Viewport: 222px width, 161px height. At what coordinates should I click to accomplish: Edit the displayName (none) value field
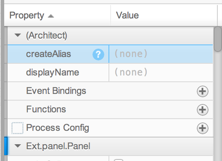[x=161, y=73]
